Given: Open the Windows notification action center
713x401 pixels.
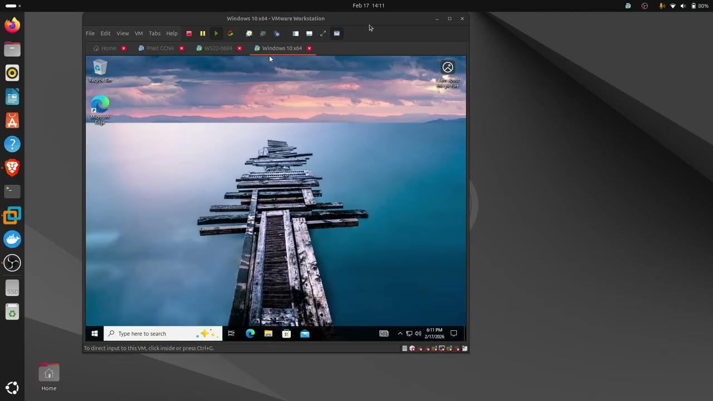Looking at the screenshot, I should pos(453,334).
